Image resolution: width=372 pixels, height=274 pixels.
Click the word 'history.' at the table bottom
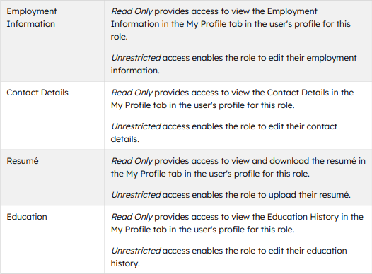pos(125,263)
